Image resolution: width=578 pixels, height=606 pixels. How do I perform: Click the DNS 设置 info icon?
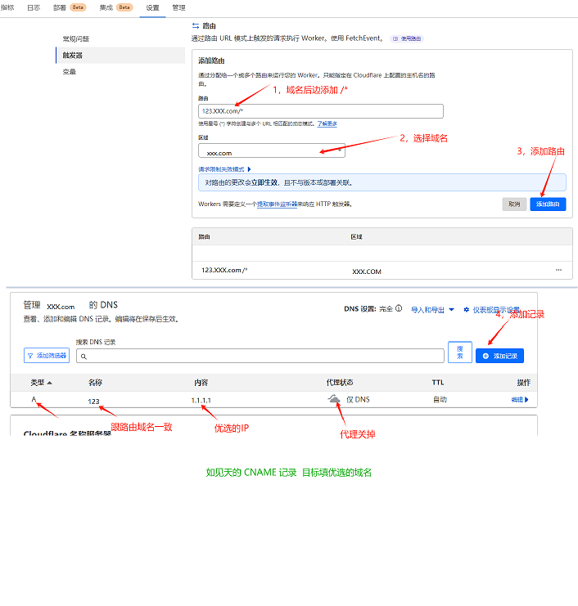point(399,308)
